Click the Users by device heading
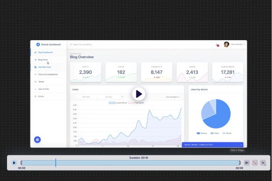Image resolution: width=272 pixels, height=181 pixels. pos(199,89)
